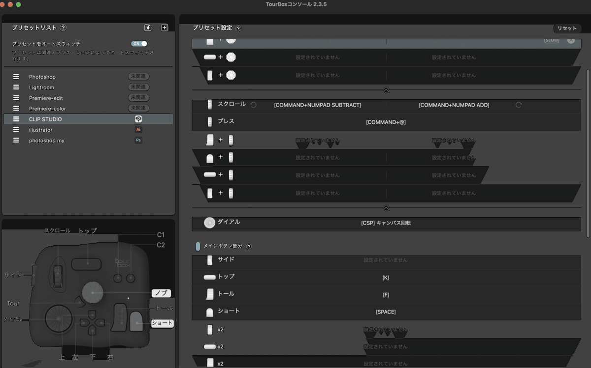This screenshot has width=591, height=368.
Task: Click the drag handle of illustrator preset
Action: 16,130
